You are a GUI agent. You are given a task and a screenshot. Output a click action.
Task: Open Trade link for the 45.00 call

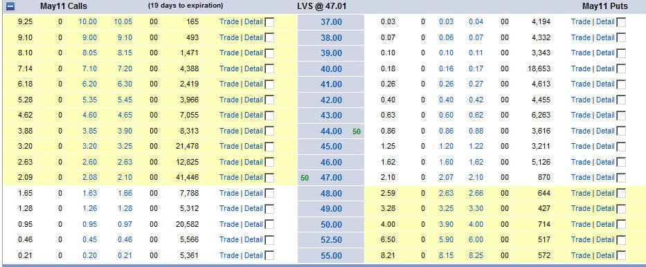(228, 146)
